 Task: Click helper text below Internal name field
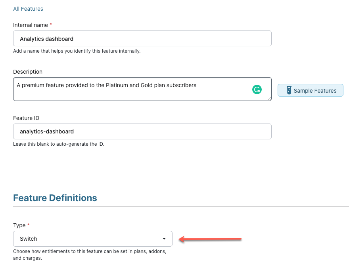tap(77, 51)
